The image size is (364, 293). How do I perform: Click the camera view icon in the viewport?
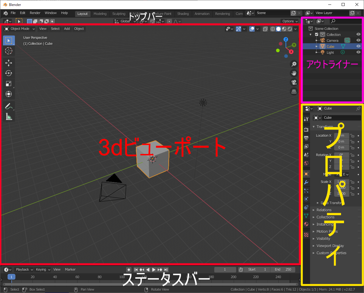pos(294,82)
